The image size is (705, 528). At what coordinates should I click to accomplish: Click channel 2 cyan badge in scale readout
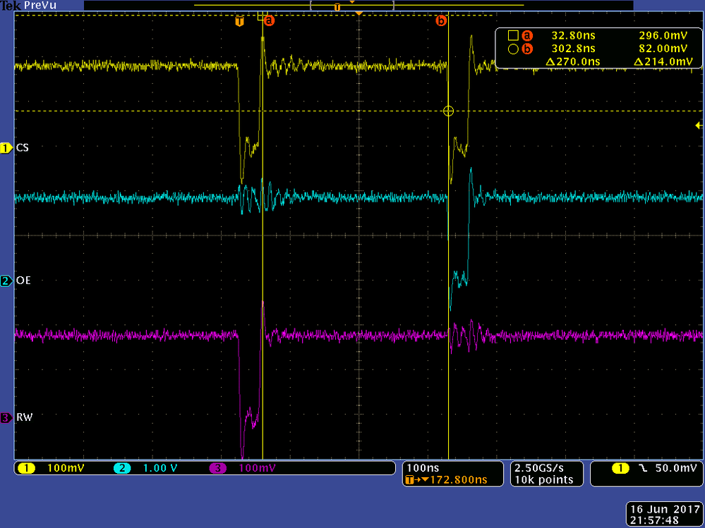pos(122,468)
